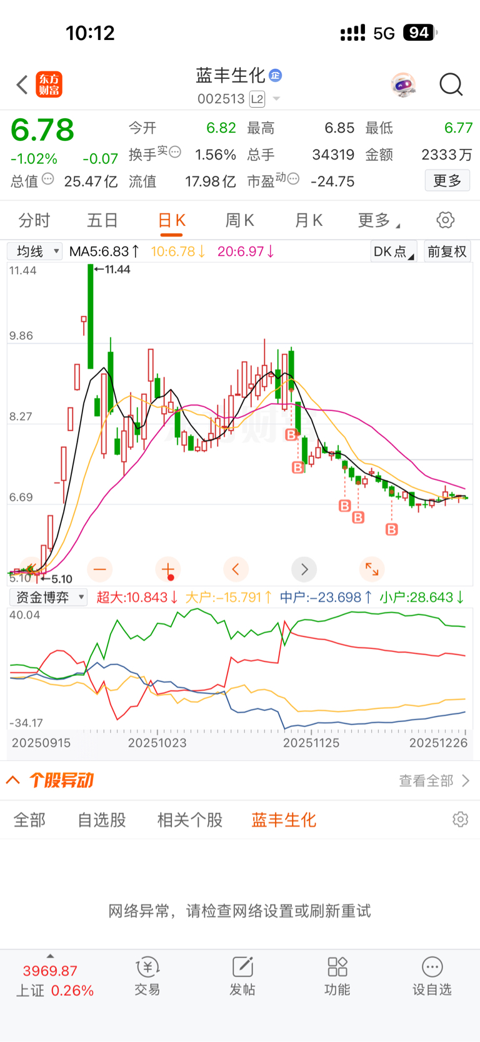Tap the L2 level badge
Screen dimensions: 480x1042
[x=257, y=99]
